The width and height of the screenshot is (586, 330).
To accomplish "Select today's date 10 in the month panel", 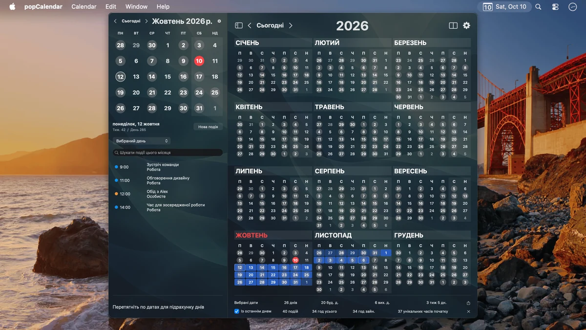I will 199,61.
